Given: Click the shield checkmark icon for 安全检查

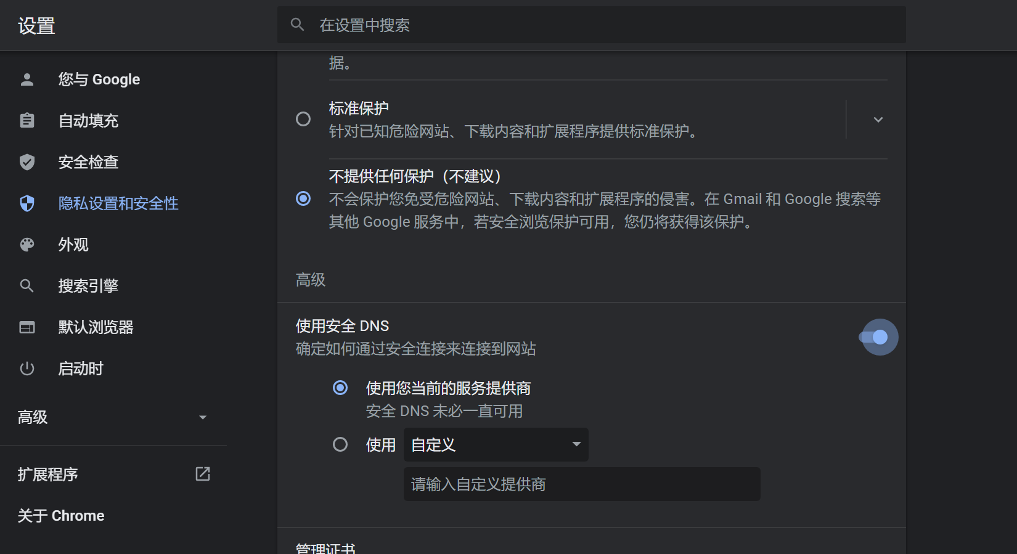Looking at the screenshot, I should click(x=27, y=162).
